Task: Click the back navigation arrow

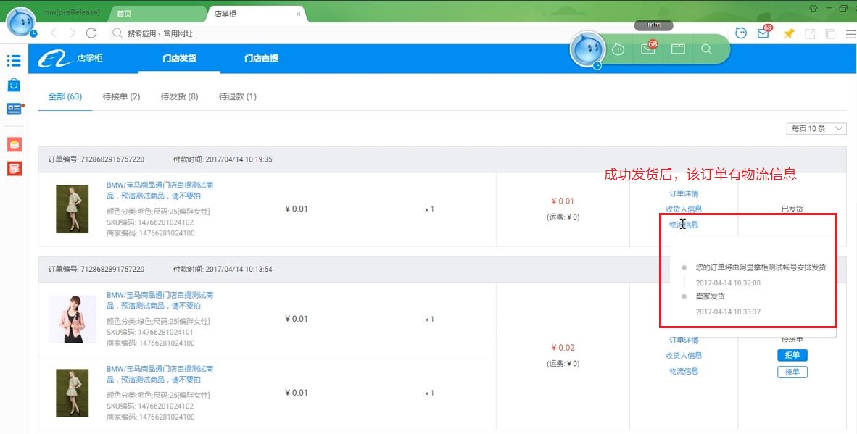Action: [54, 33]
